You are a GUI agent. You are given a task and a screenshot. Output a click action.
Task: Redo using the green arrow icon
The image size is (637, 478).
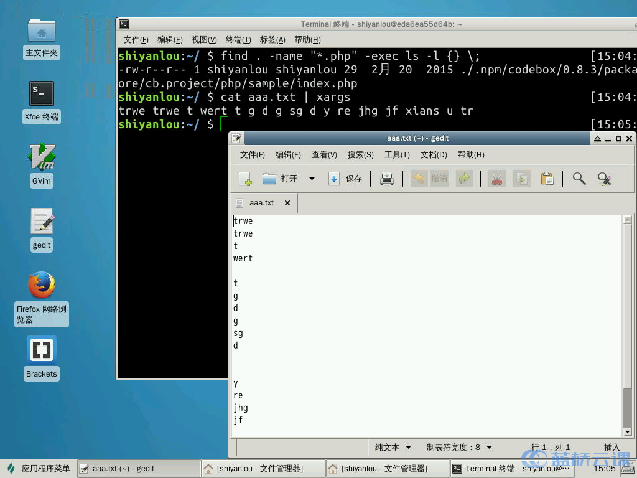[x=464, y=179]
